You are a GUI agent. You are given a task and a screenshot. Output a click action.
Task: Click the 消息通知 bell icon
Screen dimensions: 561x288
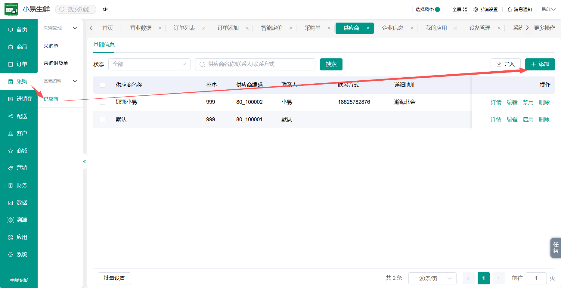pyautogui.click(x=510, y=10)
